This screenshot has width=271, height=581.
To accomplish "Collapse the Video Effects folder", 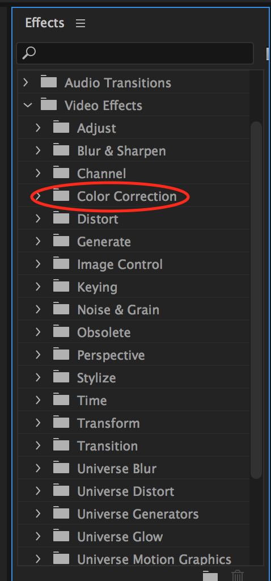I will click(27, 105).
